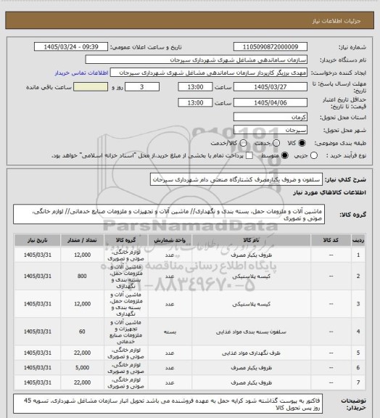Click the remaining days field showing 3
The width and height of the screenshot is (380, 418).
(x=142, y=87)
